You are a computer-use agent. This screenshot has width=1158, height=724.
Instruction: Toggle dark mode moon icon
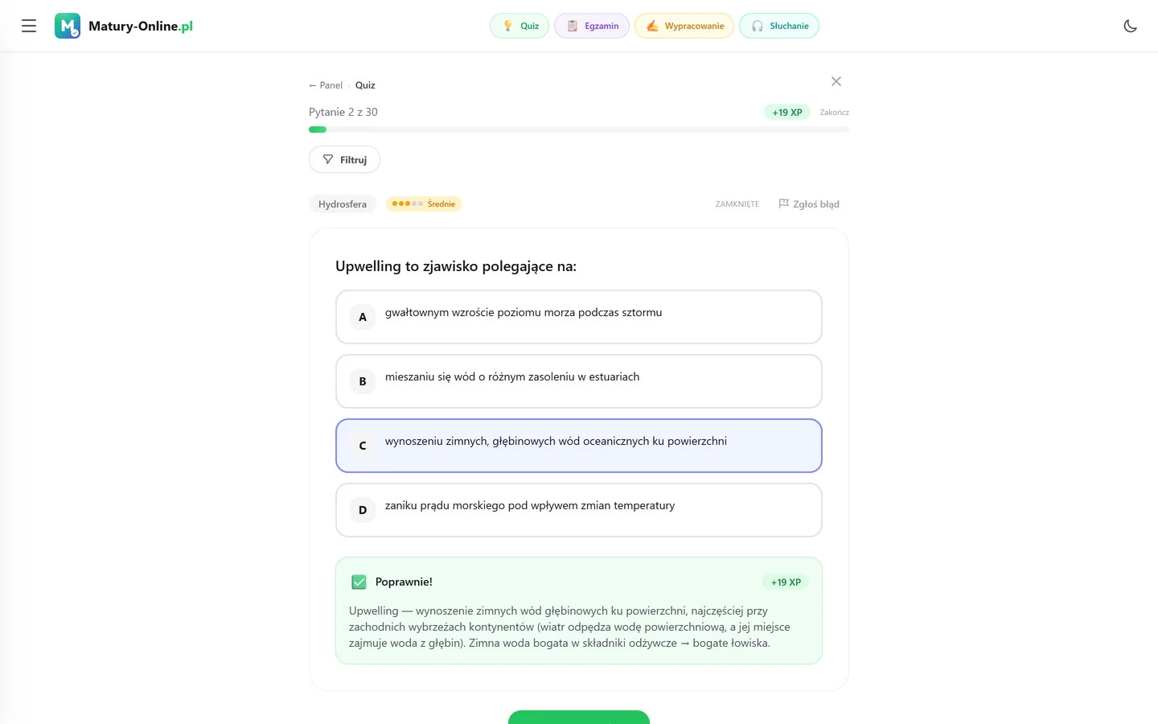coord(1130,26)
